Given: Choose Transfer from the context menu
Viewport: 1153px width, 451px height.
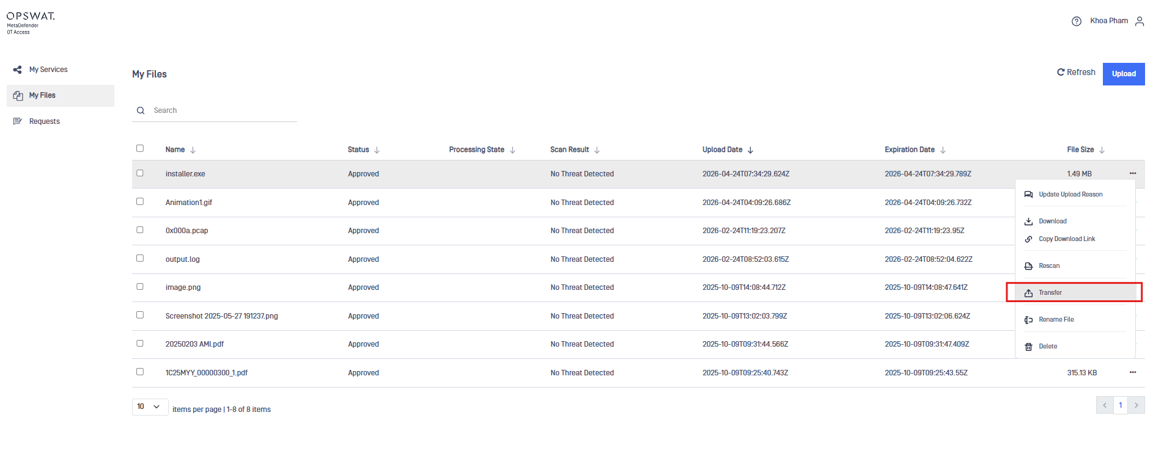Looking at the screenshot, I should (1050, 293).
